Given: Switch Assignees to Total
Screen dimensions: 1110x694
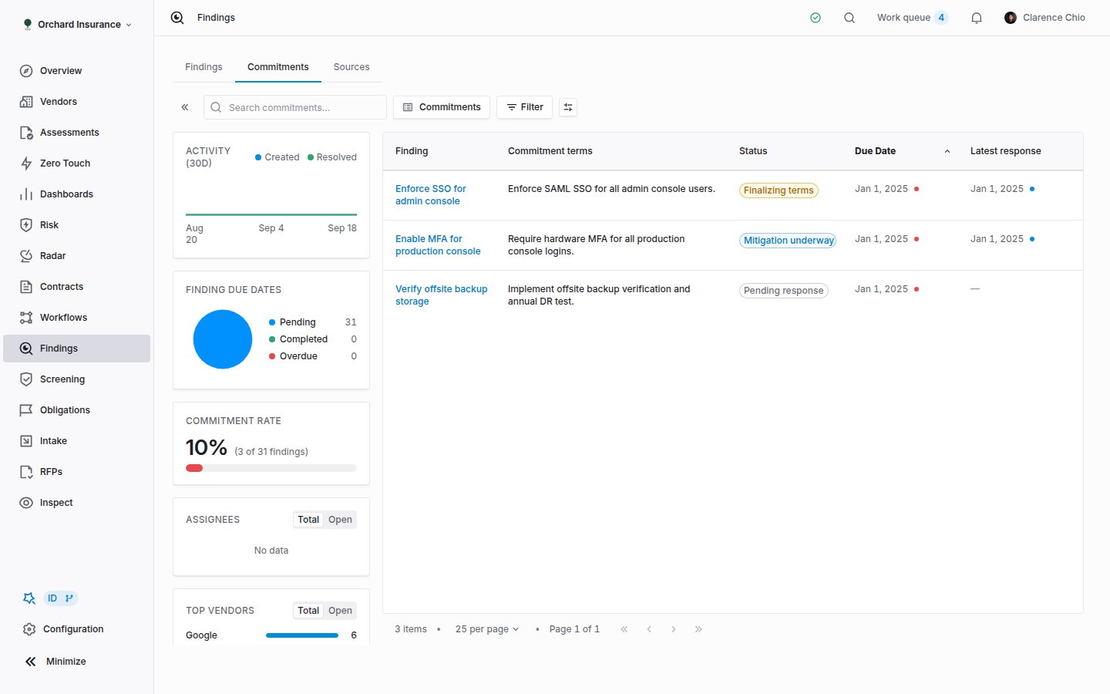Looking at the screenshot, I should tap(308, 520).
